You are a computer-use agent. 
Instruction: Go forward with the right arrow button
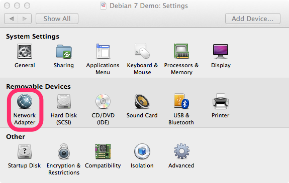pos(25,19)
